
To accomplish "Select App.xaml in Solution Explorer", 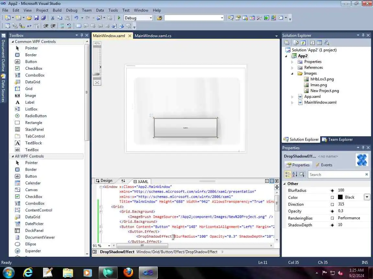I will (312, 97).
